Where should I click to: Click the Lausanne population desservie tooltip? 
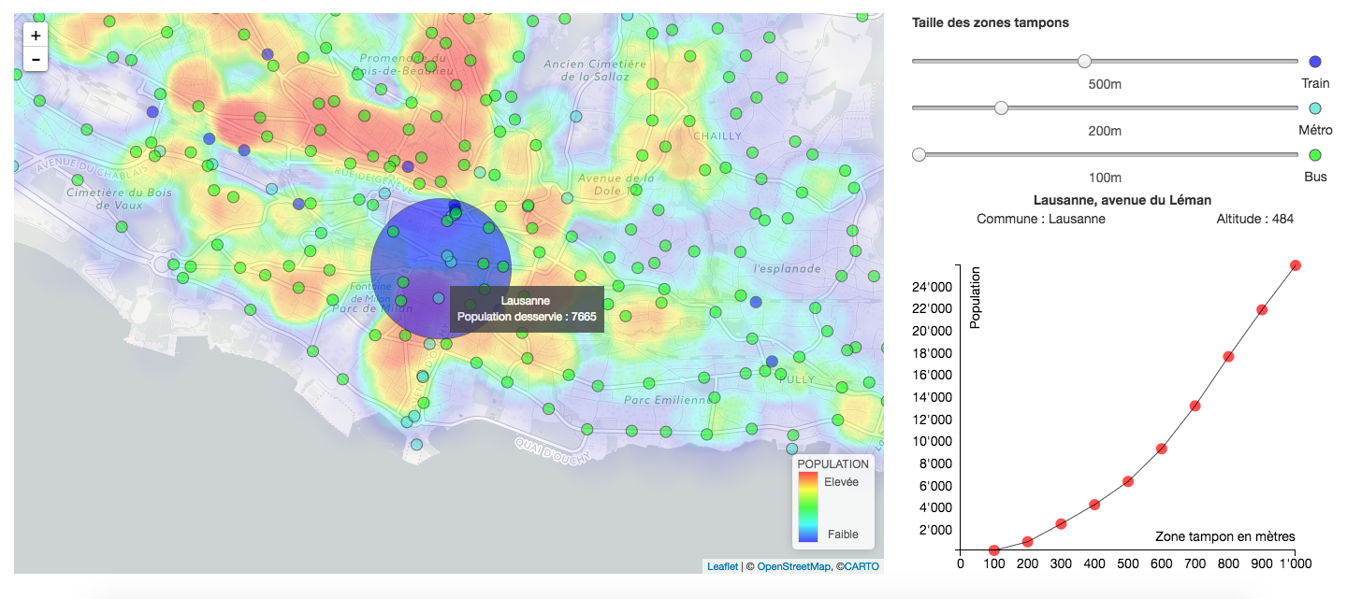click(526, 309)
